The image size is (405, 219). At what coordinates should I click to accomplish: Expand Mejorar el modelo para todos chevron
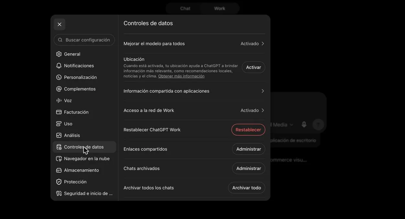(263, 44)
